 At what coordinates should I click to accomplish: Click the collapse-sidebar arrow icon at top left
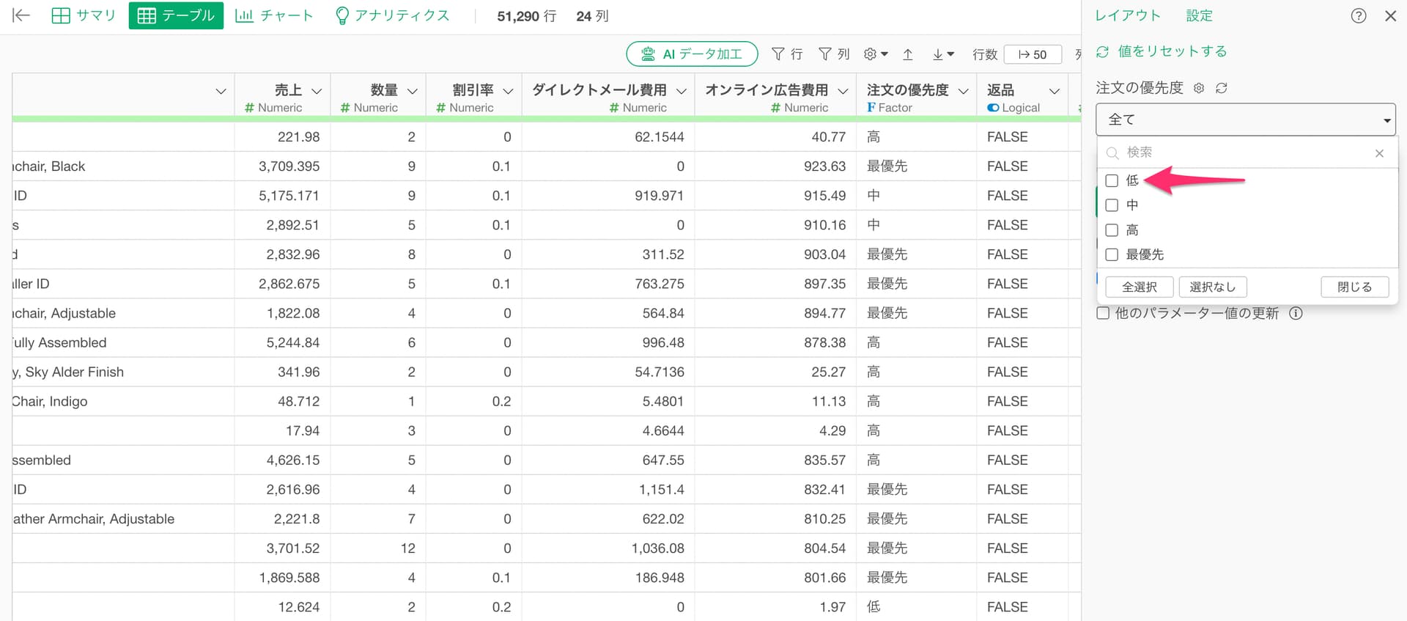click(x=21, y=15)
